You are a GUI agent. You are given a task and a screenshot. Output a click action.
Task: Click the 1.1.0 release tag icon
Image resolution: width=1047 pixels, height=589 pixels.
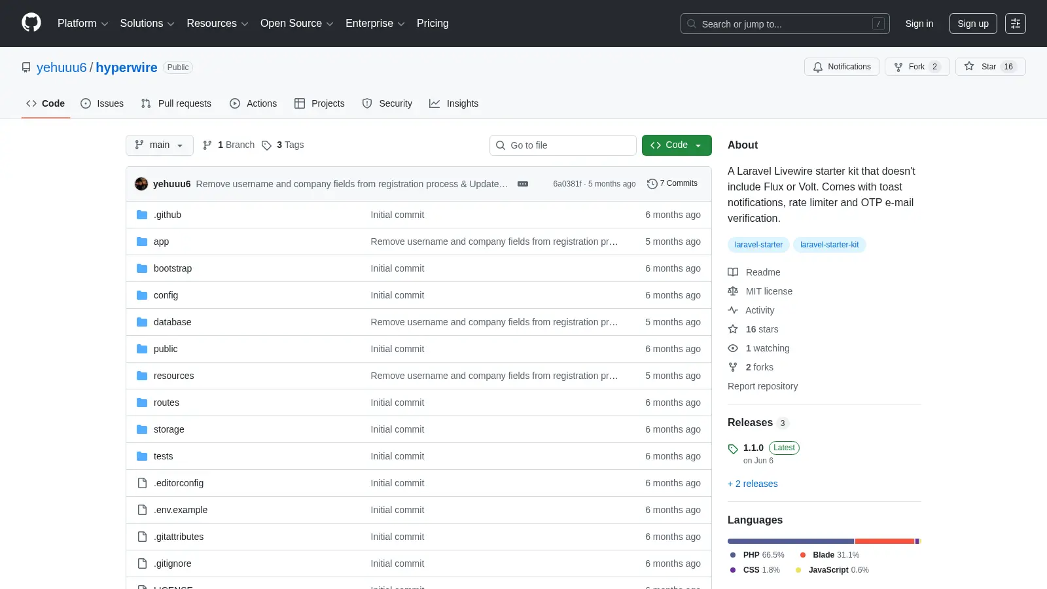(x=733, y=449)
